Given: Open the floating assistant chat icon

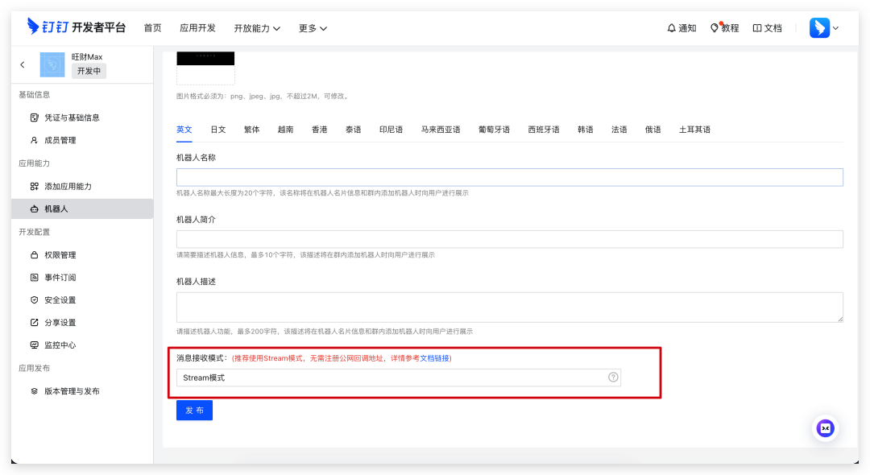Looking at the screenshot, I should click(825, 428).
